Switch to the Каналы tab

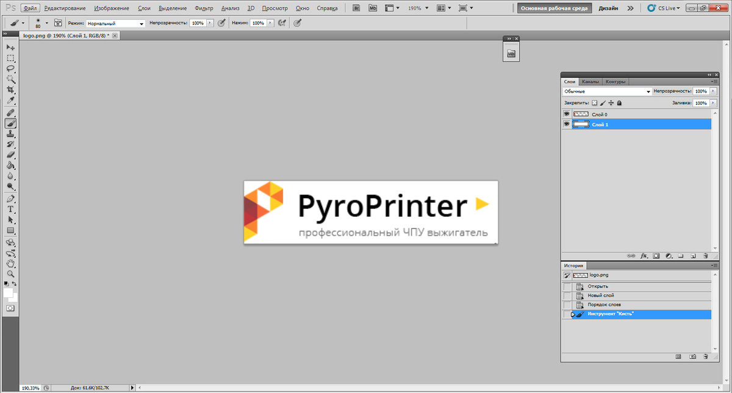coord(590,82)
